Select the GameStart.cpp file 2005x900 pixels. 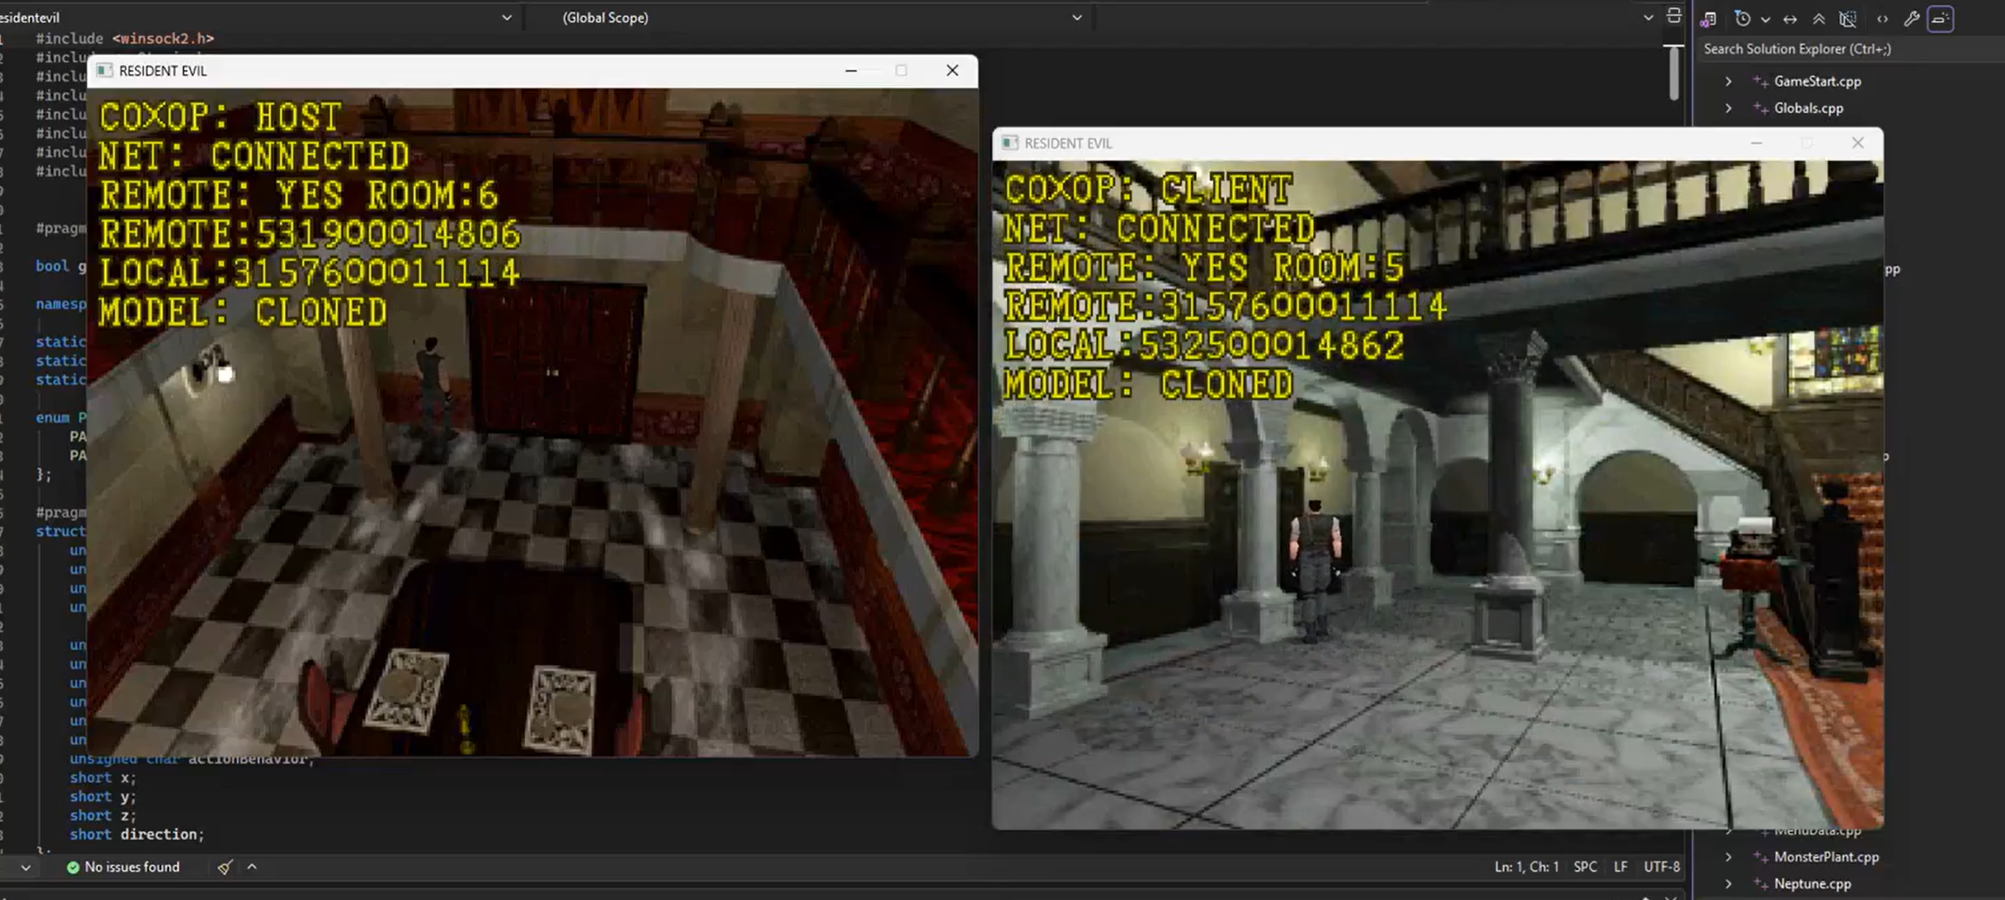pos(1817,81)
